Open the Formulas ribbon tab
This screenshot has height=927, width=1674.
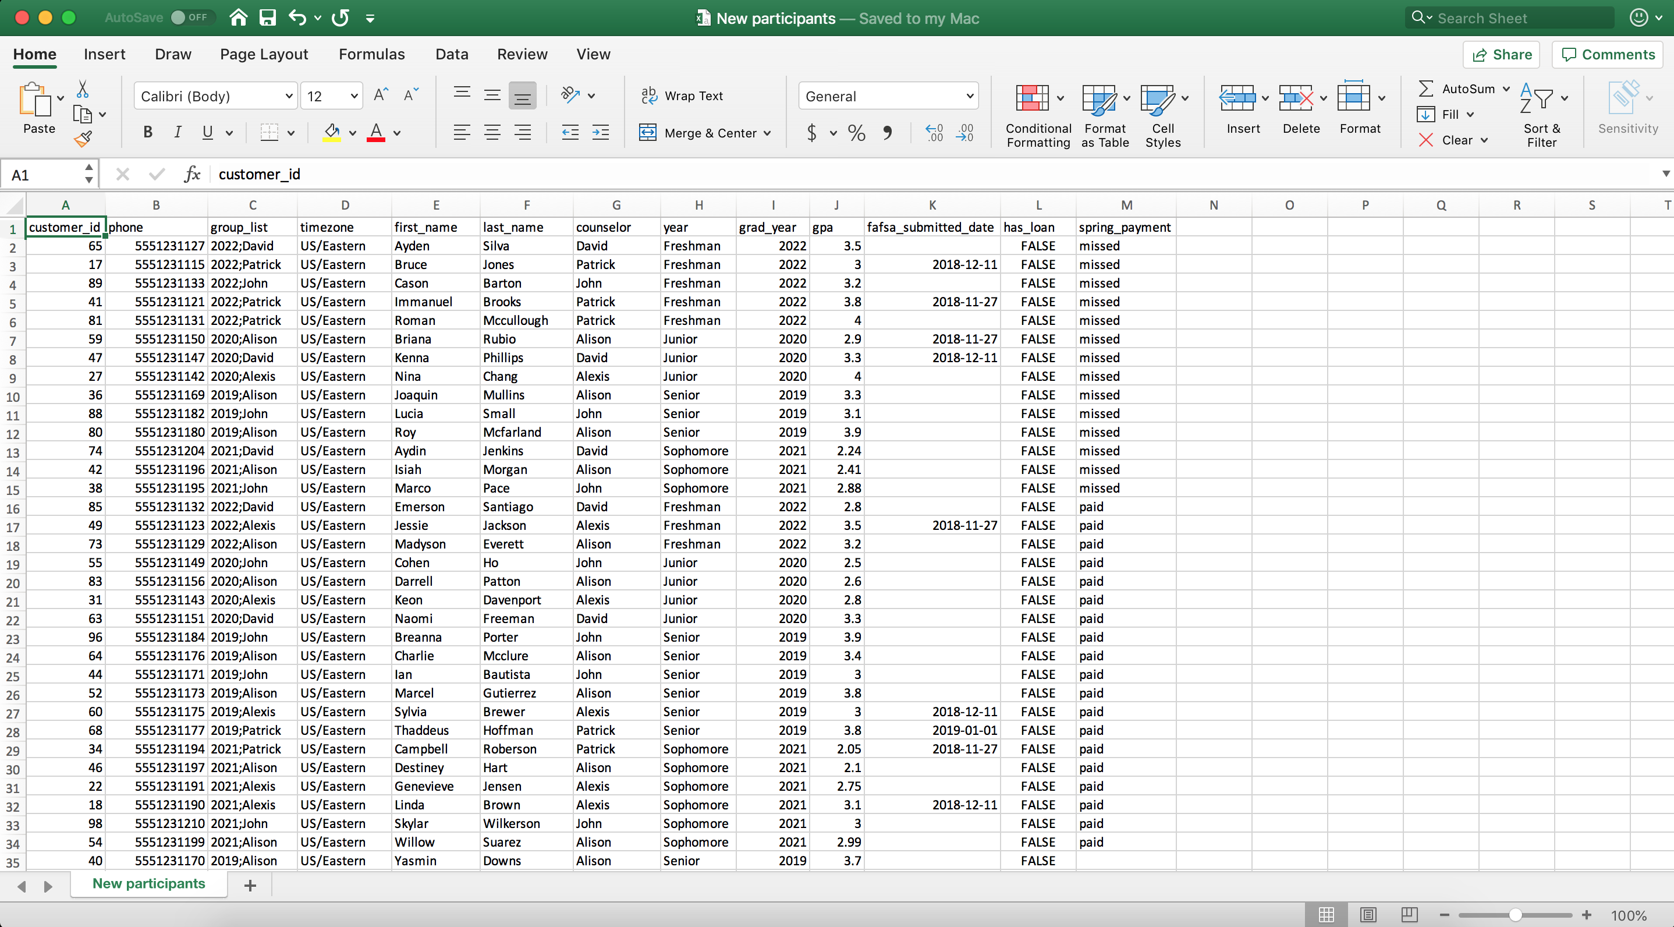tap(372, 54)
